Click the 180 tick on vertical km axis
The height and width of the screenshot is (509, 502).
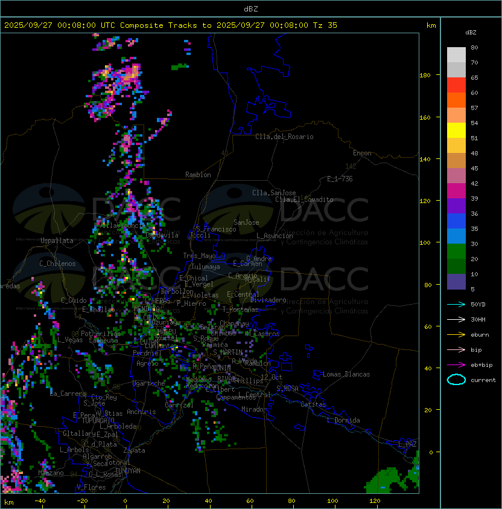pyautogui.click(x=425, y=76)
